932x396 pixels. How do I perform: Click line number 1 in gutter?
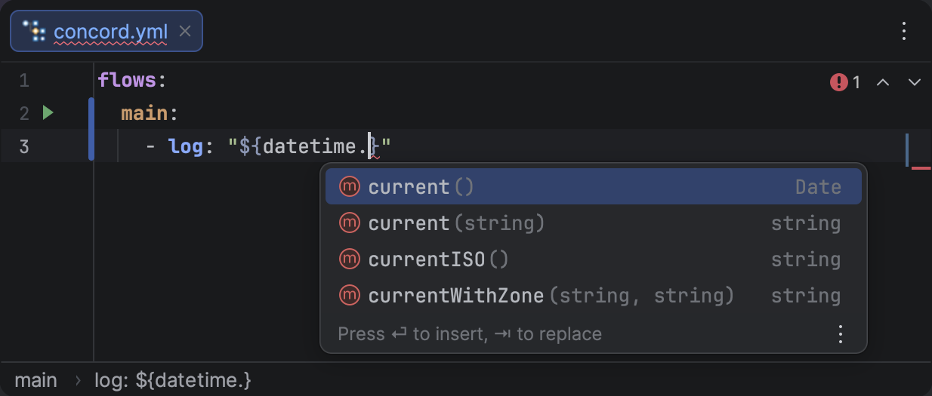coord(24,81)
